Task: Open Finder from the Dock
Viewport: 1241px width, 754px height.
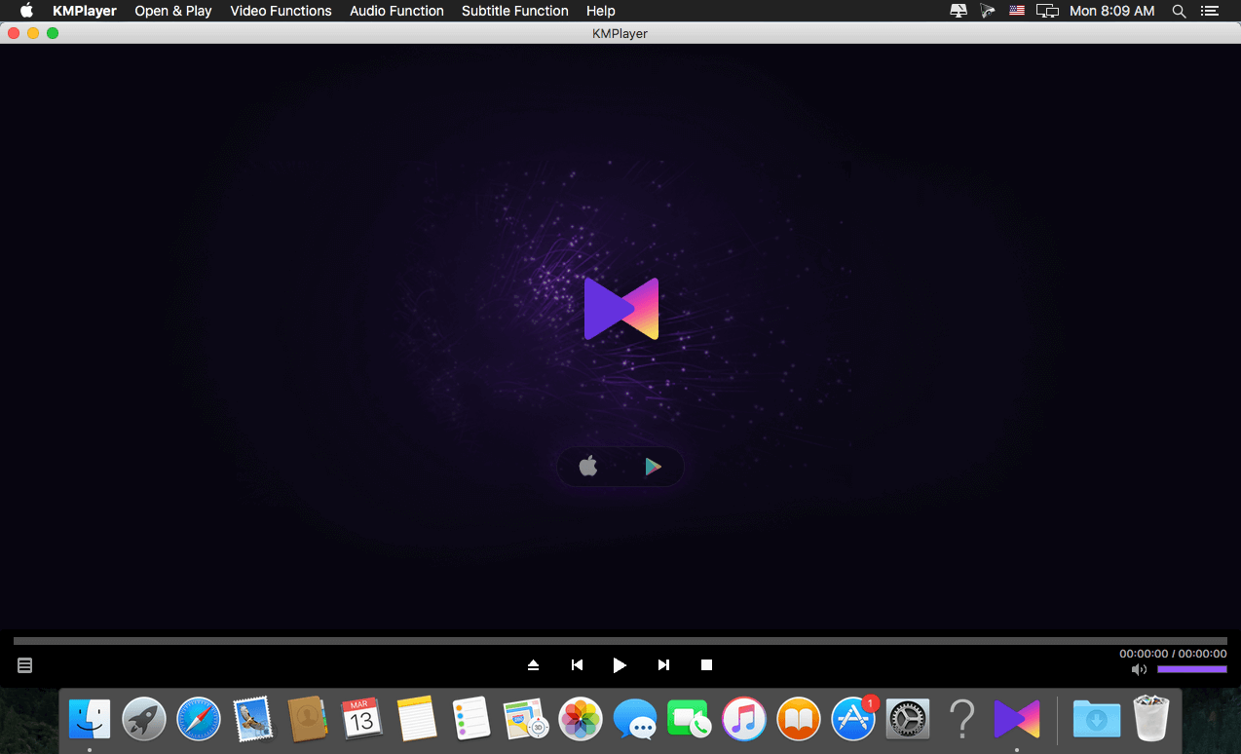Action: pyautogui.click(x=90, y=720)
